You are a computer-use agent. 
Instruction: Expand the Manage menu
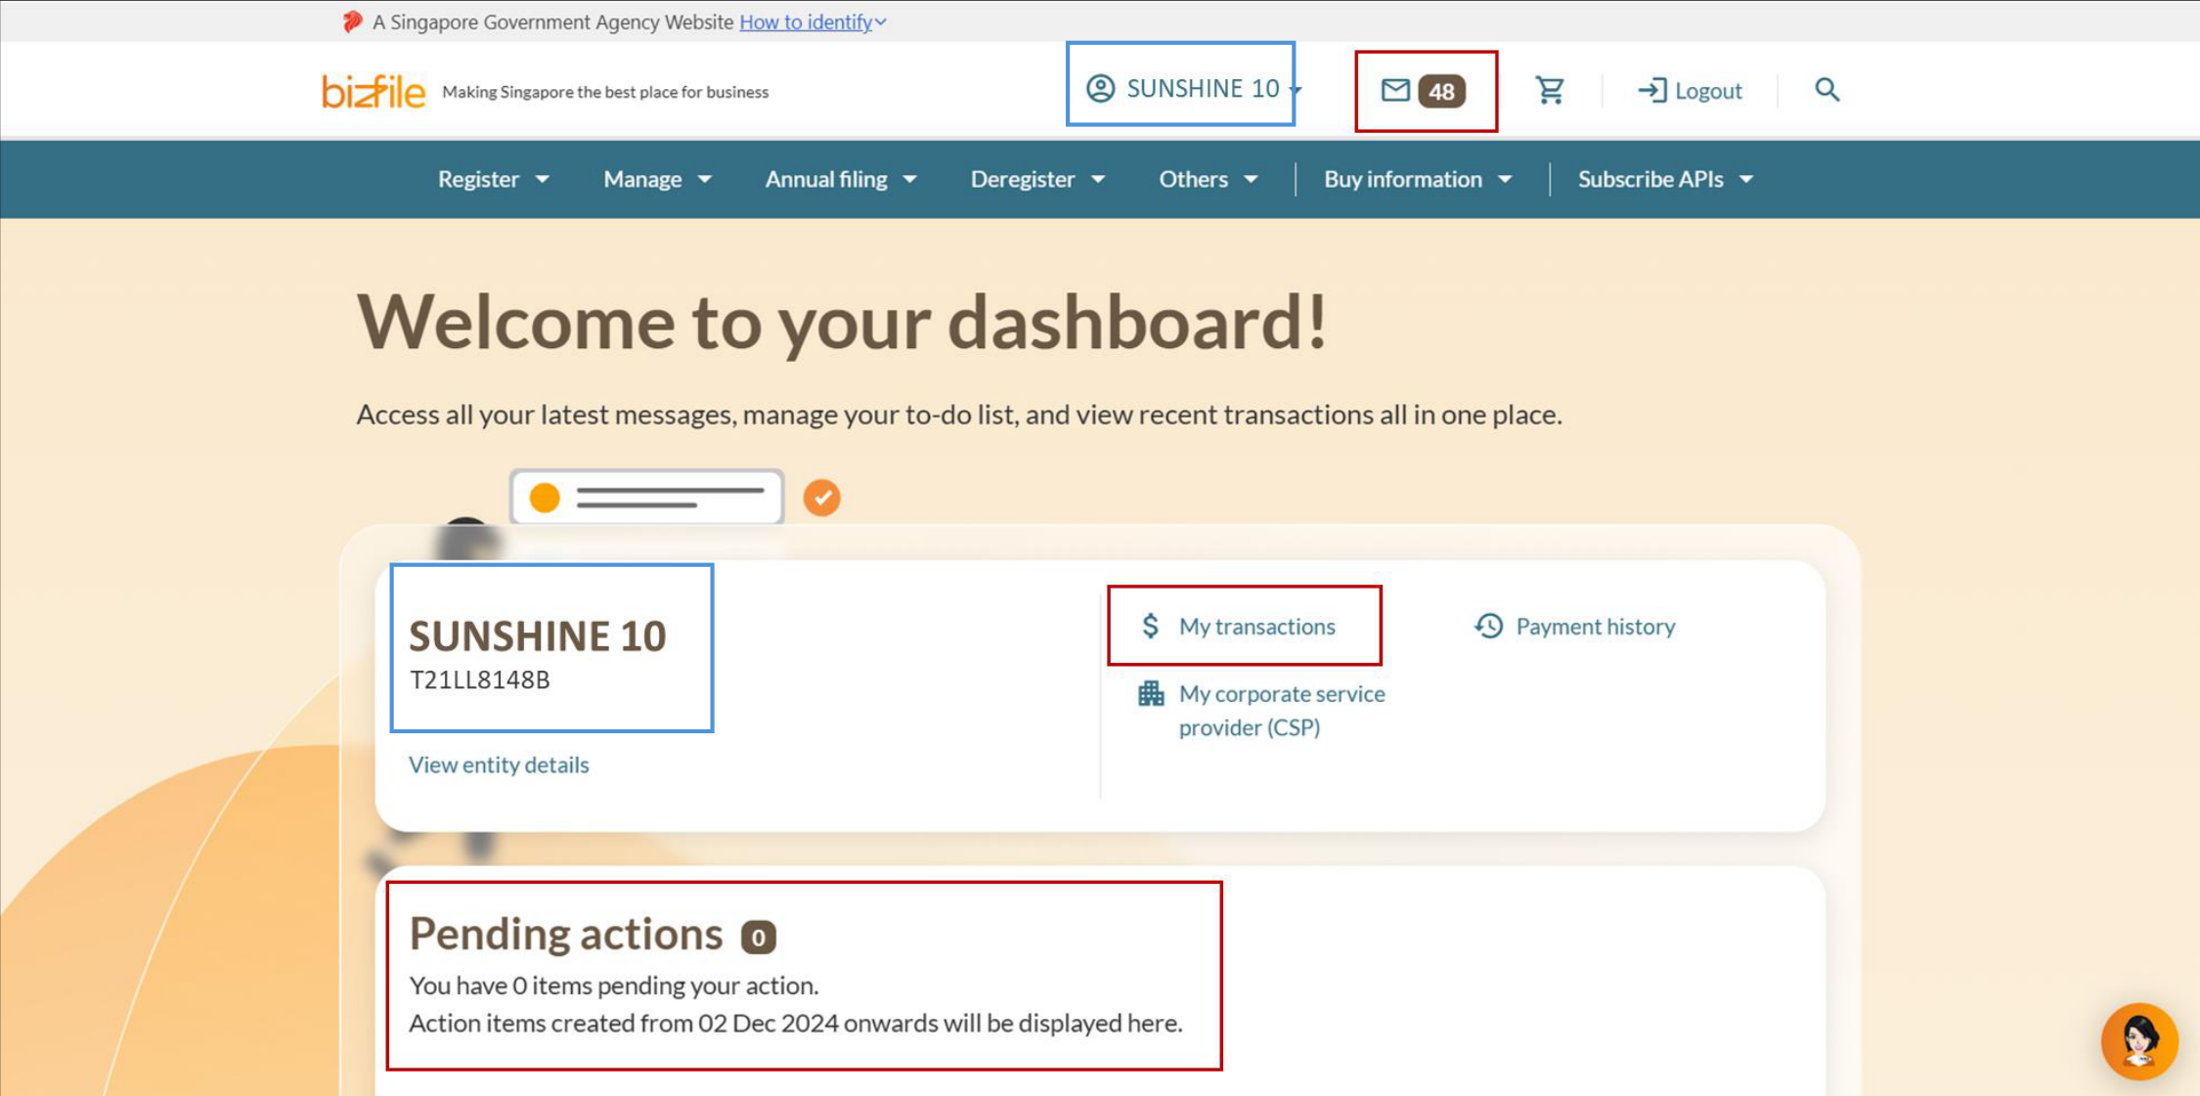[657, 179]
